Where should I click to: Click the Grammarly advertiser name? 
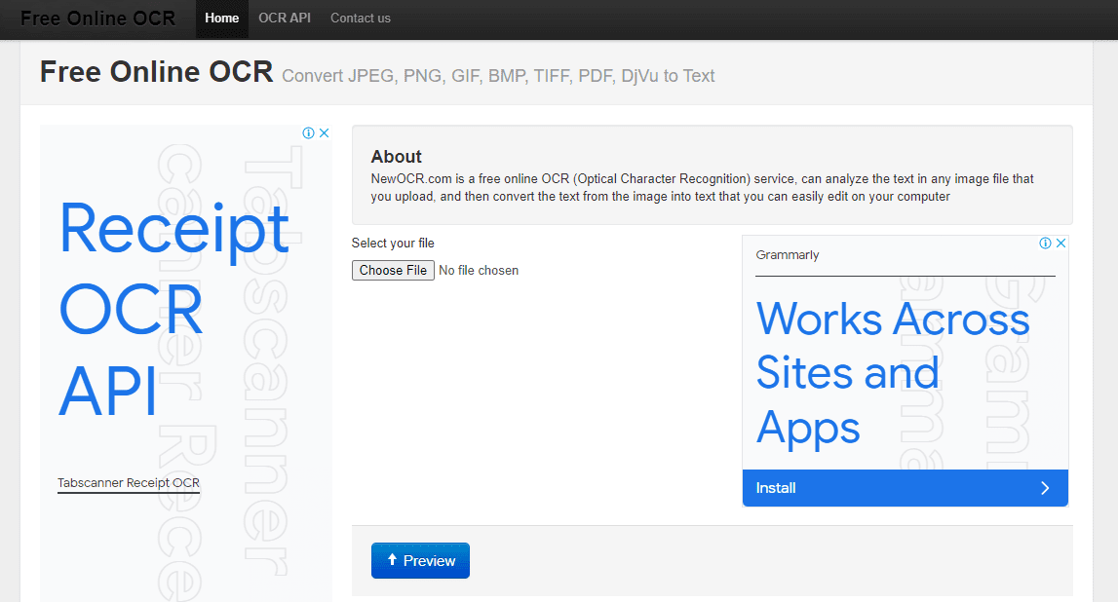coord(788,255)
